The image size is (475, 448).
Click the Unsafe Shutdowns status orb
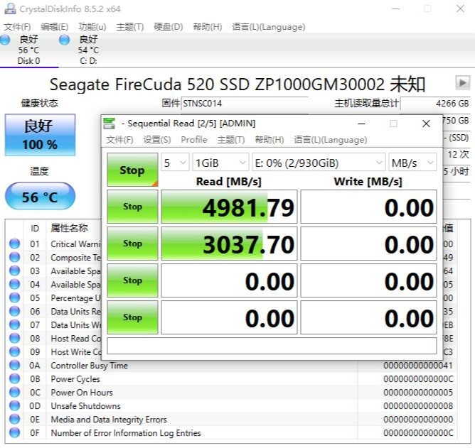[14, 406]
